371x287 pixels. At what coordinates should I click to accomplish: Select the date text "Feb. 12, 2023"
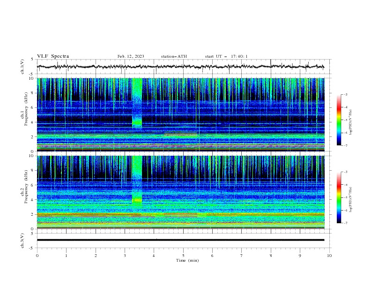tap(131, 56)
